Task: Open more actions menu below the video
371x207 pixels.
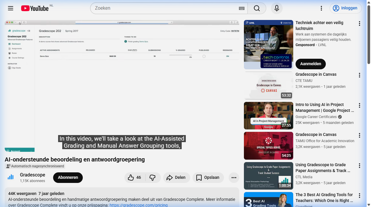Action: coord(234,178)
